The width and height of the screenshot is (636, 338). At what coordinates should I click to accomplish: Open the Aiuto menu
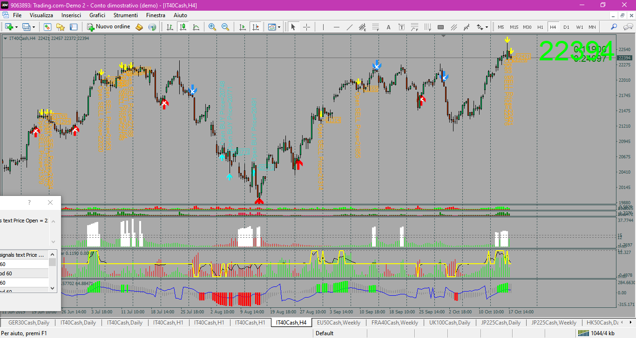180,15
